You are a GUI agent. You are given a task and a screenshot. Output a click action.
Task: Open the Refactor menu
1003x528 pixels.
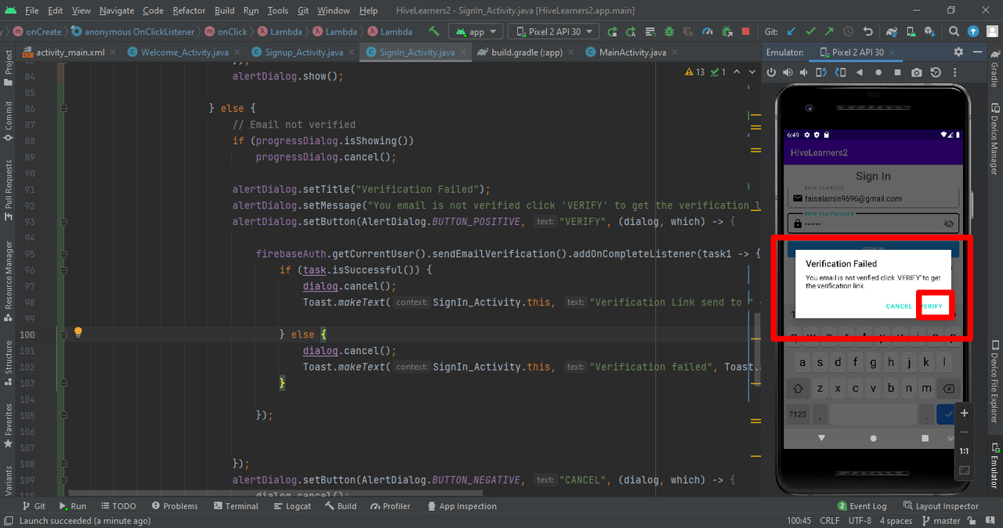(x=189, y=11)
